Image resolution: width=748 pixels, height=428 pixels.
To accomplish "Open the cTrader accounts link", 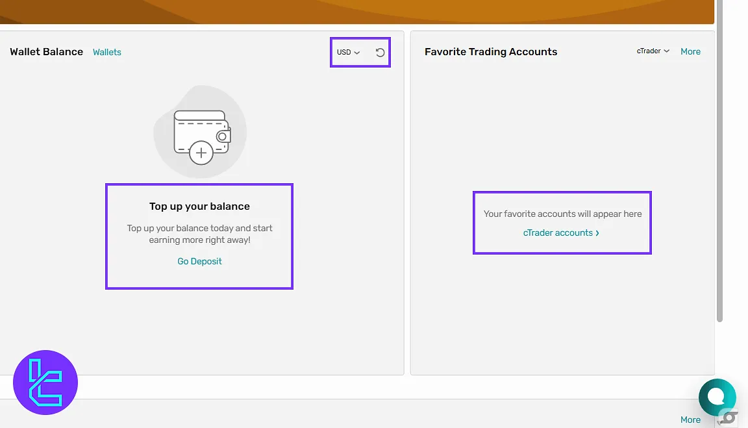I will [561, 233].
